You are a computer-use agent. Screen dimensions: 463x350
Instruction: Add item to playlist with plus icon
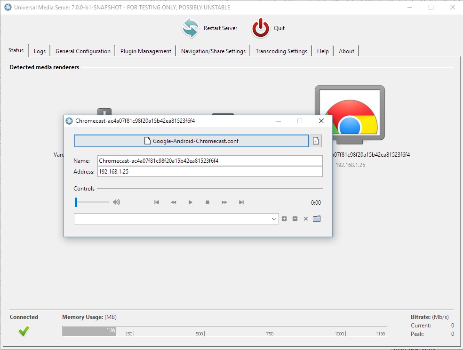pos(284,219)
